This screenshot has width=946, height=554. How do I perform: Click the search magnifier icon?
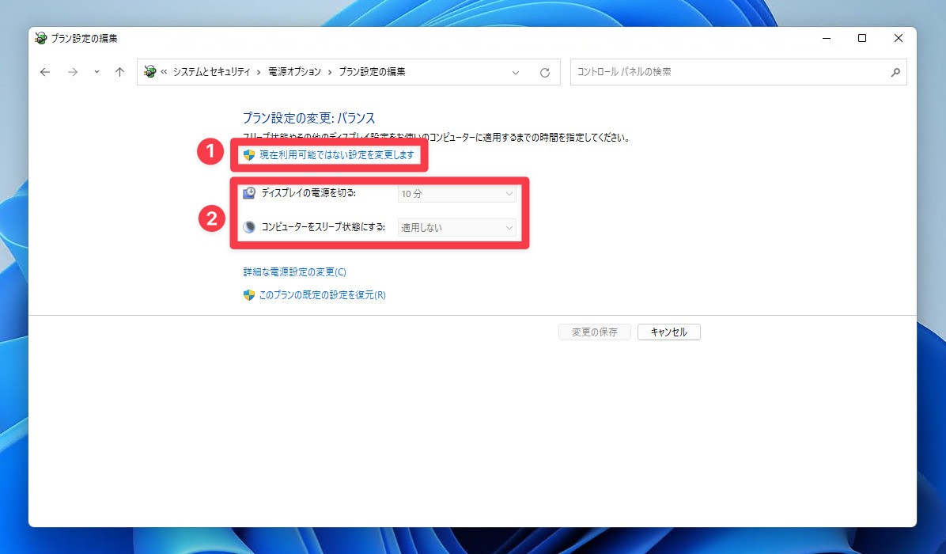[895, 73]
